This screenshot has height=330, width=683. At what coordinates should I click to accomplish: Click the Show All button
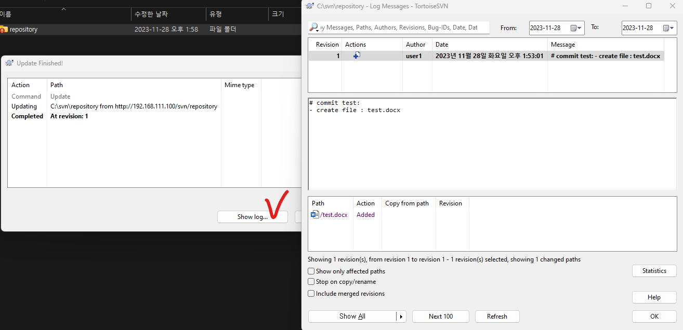352,317
